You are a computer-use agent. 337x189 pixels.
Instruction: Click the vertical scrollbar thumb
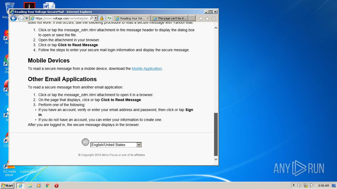[x=216, y=134]
